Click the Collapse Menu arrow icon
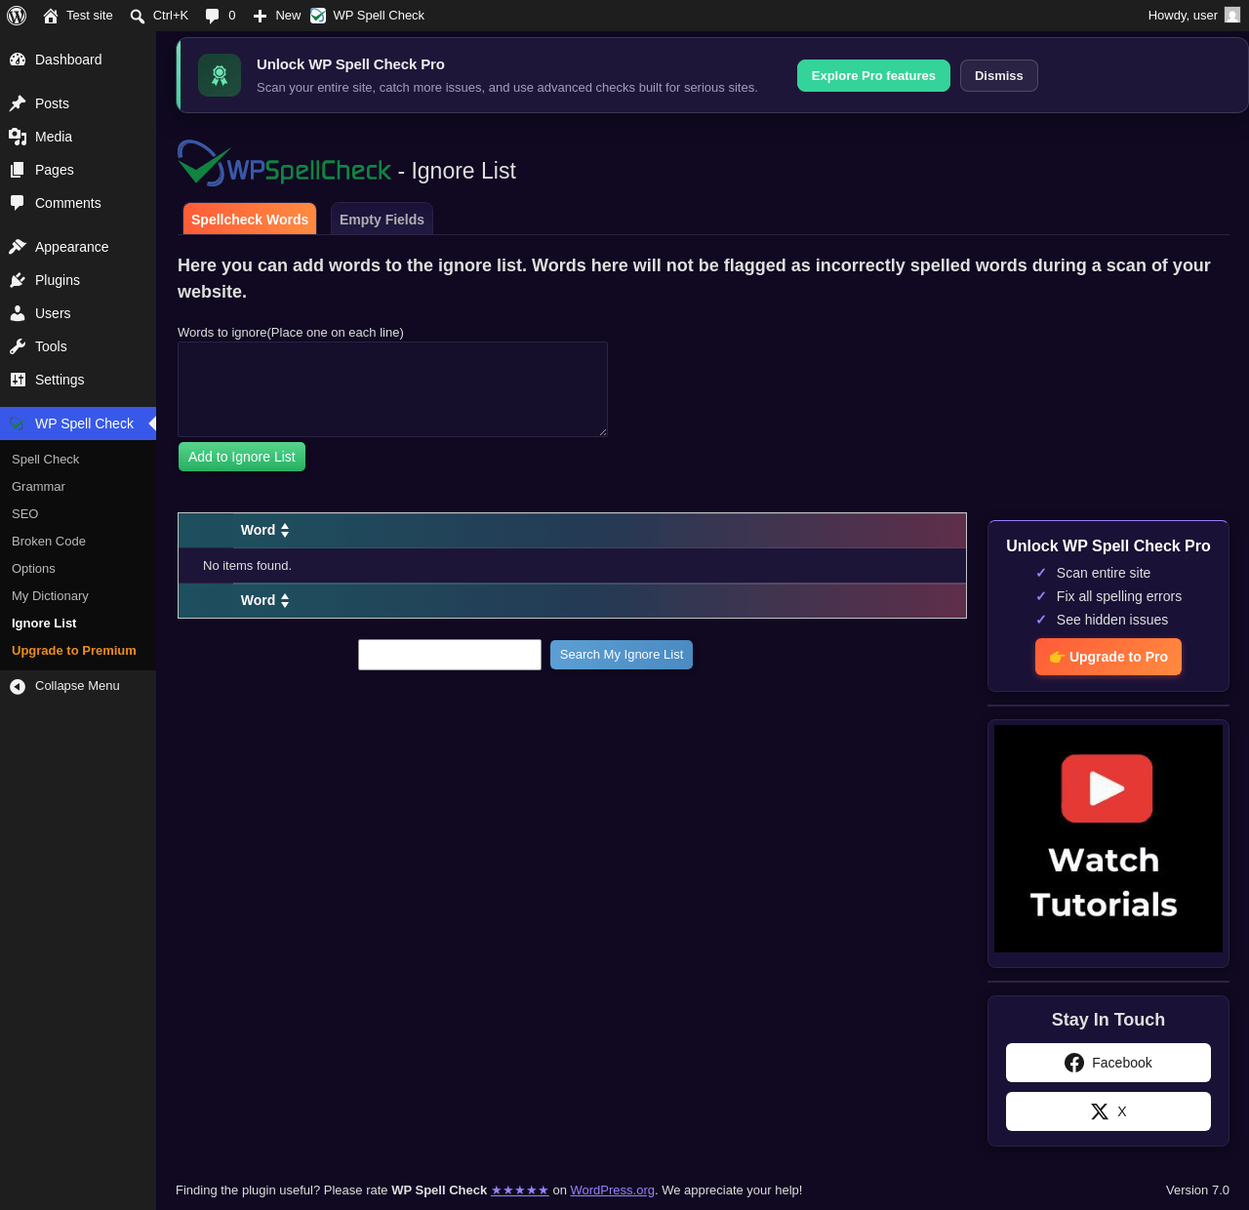The width and height of the screenshot is (1249, 1210). pyautogui.click(x=18, y=686)
